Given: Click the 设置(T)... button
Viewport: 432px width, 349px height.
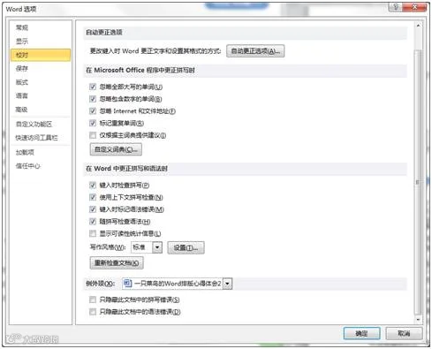Looking at the screenshot, I should tap(186, 248).
